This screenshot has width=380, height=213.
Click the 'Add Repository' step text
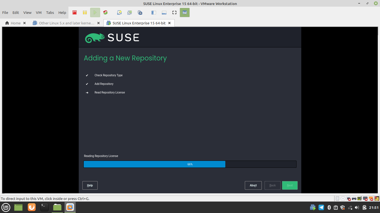point(104,84)
